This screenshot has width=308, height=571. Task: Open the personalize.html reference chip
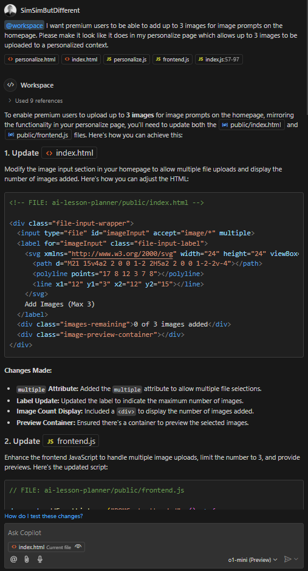(32, 60)
